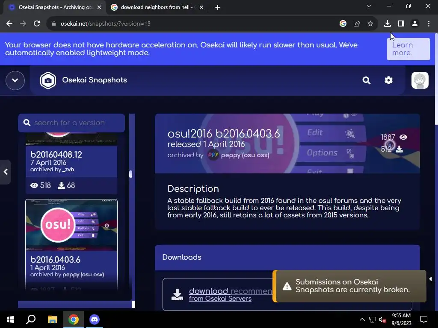Switch to the Osekai Snapshots browser tab

point(54,7)
